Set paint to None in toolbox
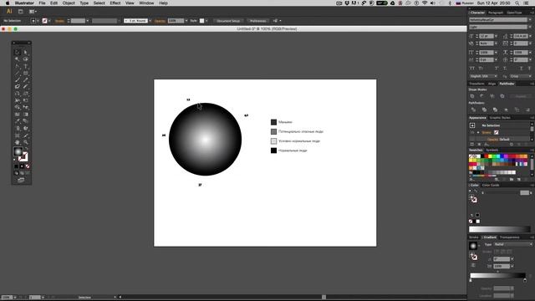 [28, 166]
